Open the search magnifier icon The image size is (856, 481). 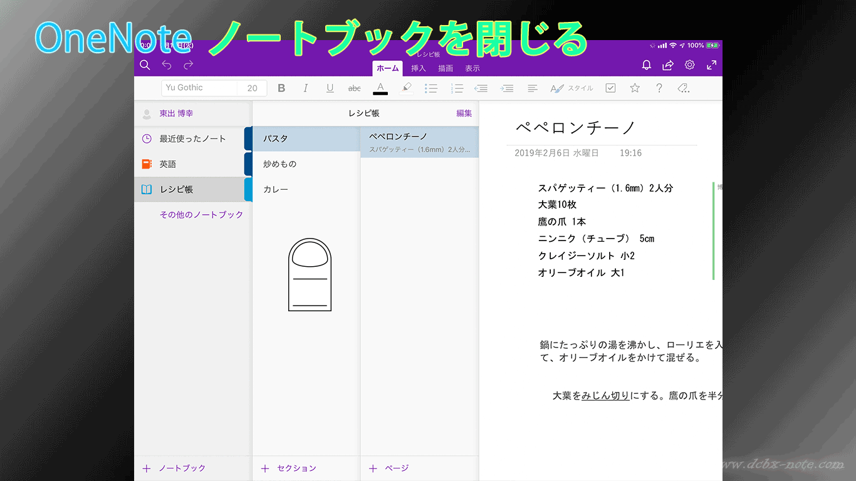145,65
